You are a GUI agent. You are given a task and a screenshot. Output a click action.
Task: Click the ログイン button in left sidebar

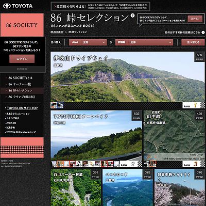click(22, 59)
